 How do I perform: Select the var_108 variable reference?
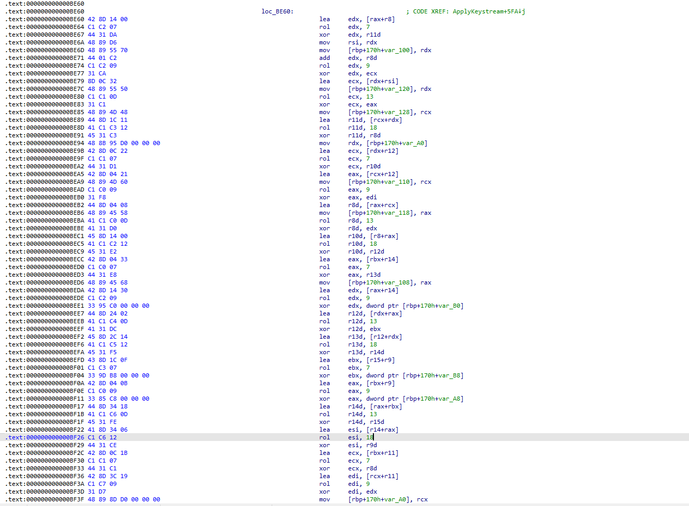click(397, 282)
